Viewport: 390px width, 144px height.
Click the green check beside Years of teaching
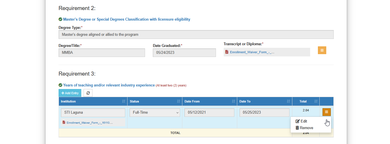[x=60, y=85]
